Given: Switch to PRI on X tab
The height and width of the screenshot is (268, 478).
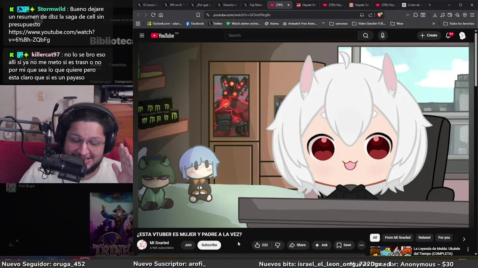Looking at the screenshot, I should click(174, 5).
